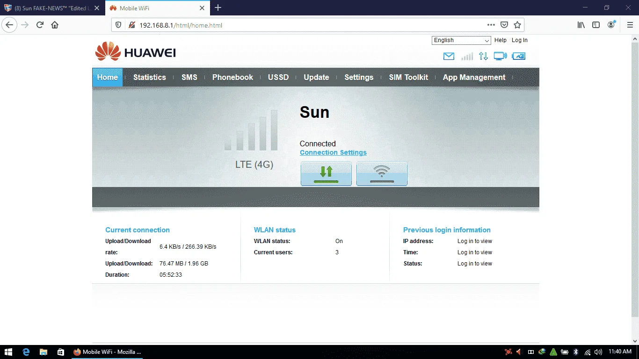The height and width of the screenshot is (359, 639).
Task: Open the Firefox account icon
Action: (611, 25)
